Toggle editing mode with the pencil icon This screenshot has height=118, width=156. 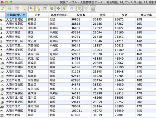coord(3,8)
